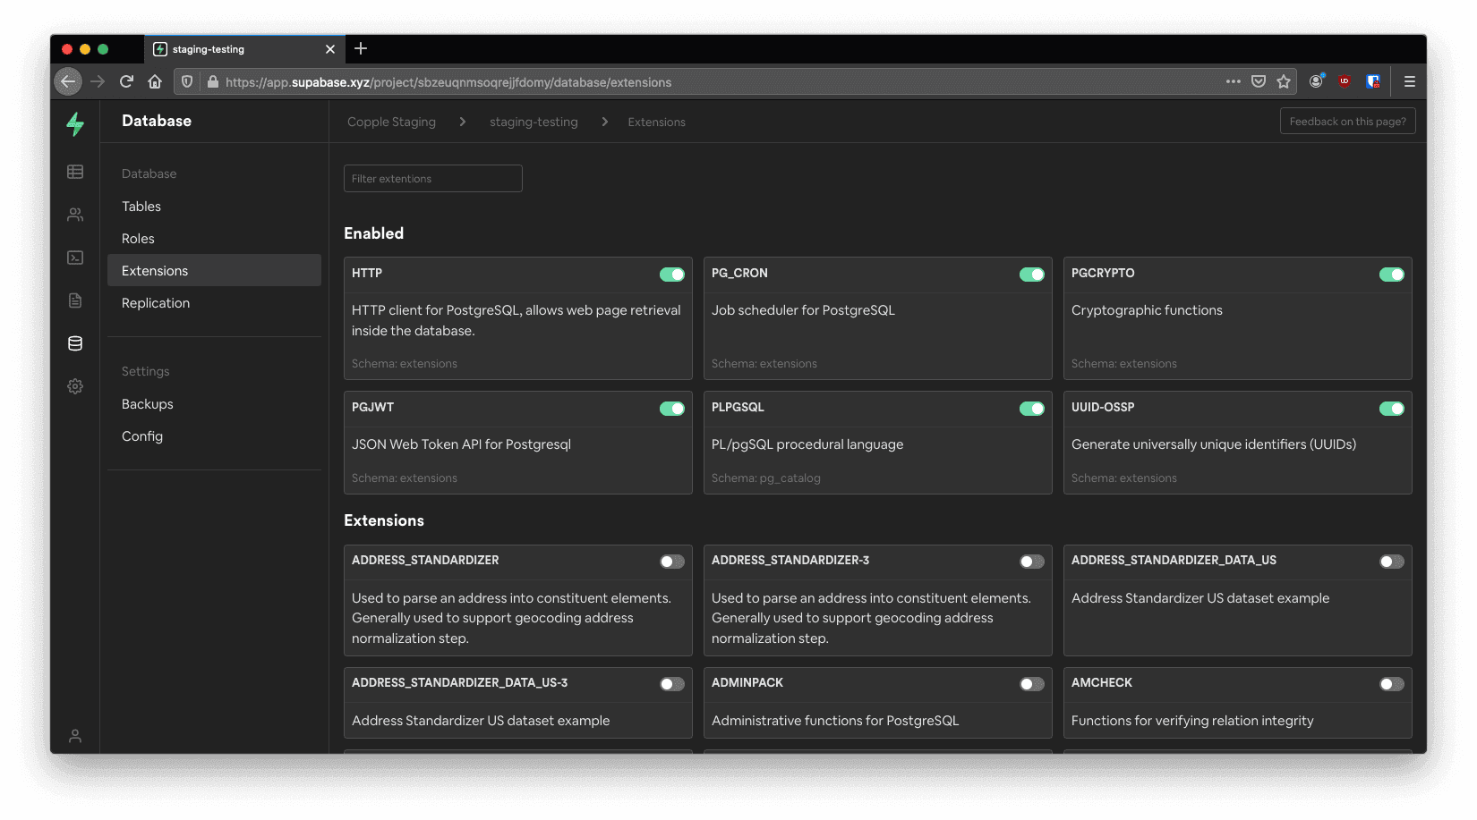Enable the ADDRESS_STANDARDIZER extension
The height and width of the screenshot is (820, 1477).
click(x=672, y=561)
